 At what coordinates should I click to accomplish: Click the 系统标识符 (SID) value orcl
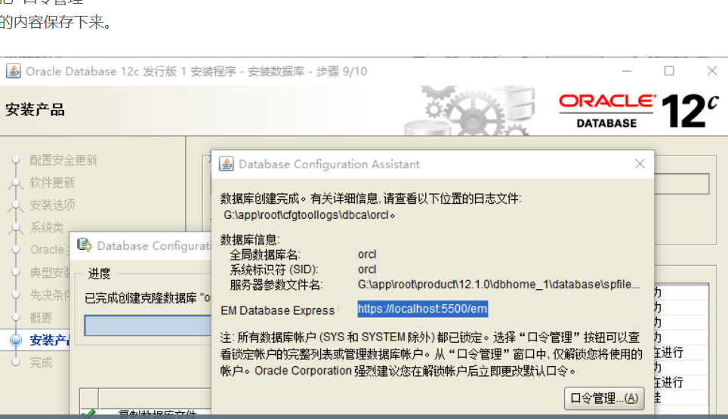tap(367, 269)
